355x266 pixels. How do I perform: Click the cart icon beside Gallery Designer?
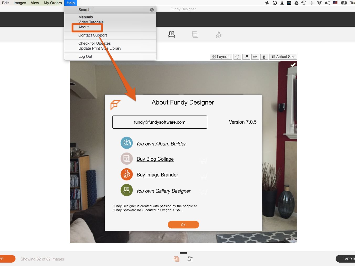204,192
